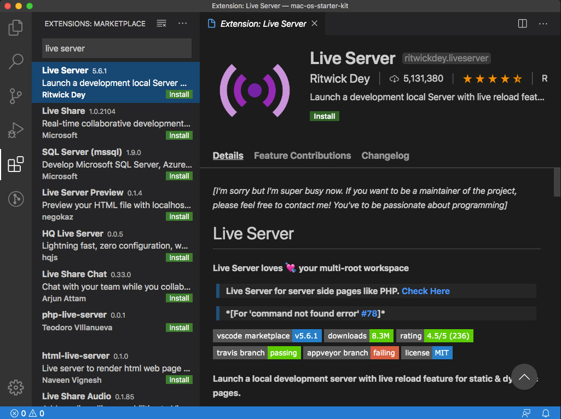This screenshot has width=561, height=419.
Task: Open the 'Check Here' link for PHP pages
Action: pyautogui.click(x=425, y=291)
